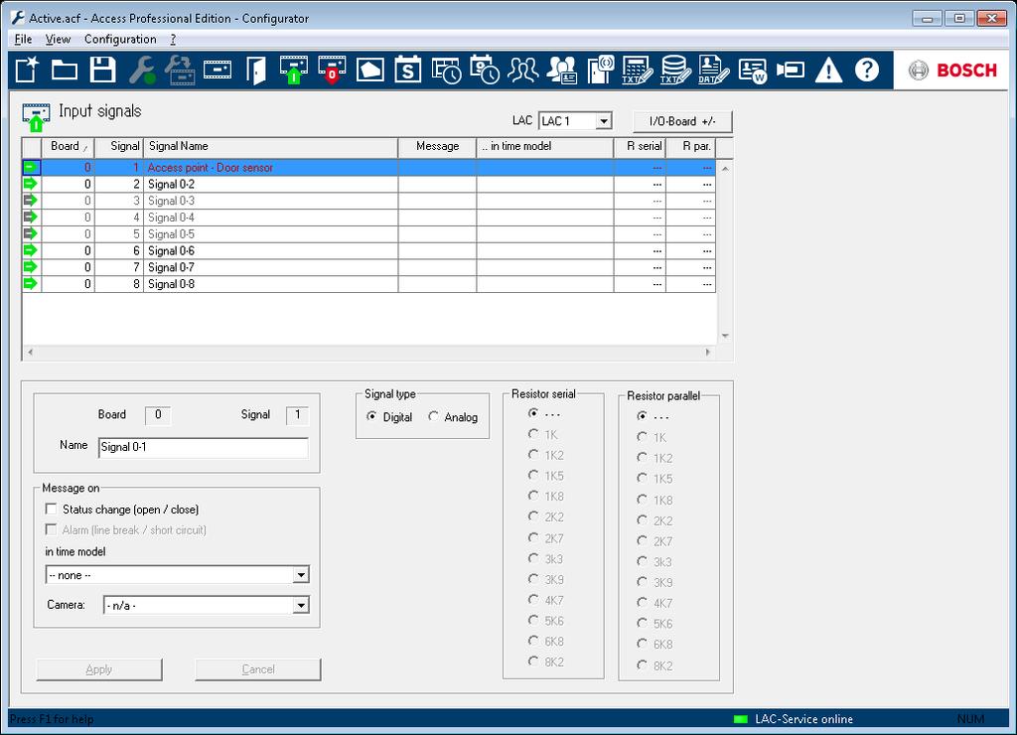
Task: Select the Signal 0-7 row
Action: (368, 267)
